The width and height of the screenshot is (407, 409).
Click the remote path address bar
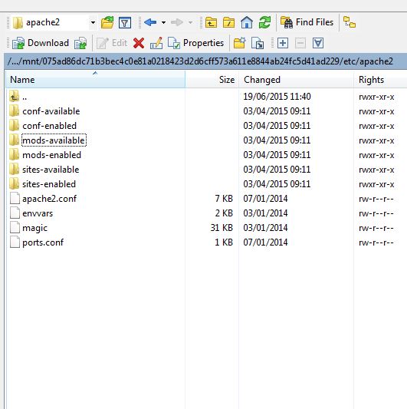[205, 61]
